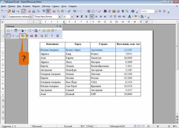Toggle justified alignment
Viewport: 179px width, 128px height.
click(105, 17)
